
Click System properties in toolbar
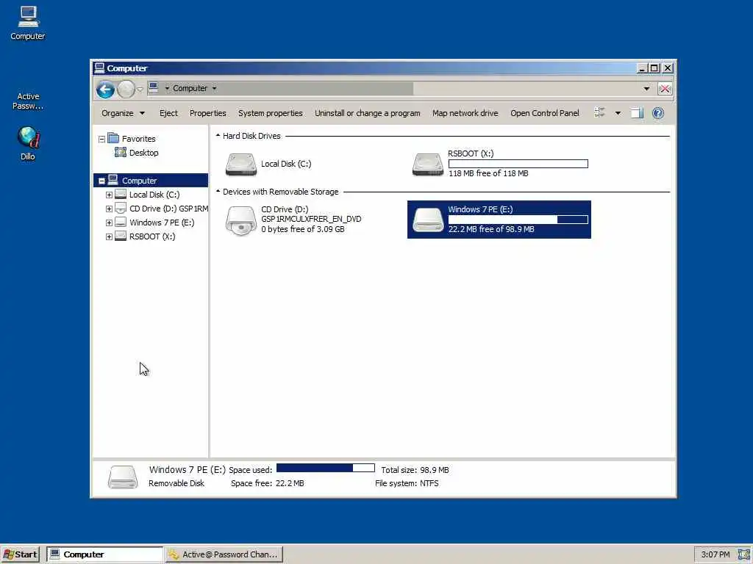[271, 113]
